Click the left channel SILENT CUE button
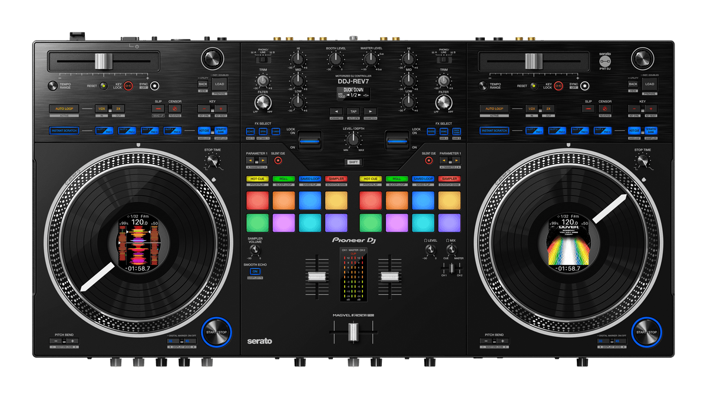The image size is (707, 399). coord(277,160)
